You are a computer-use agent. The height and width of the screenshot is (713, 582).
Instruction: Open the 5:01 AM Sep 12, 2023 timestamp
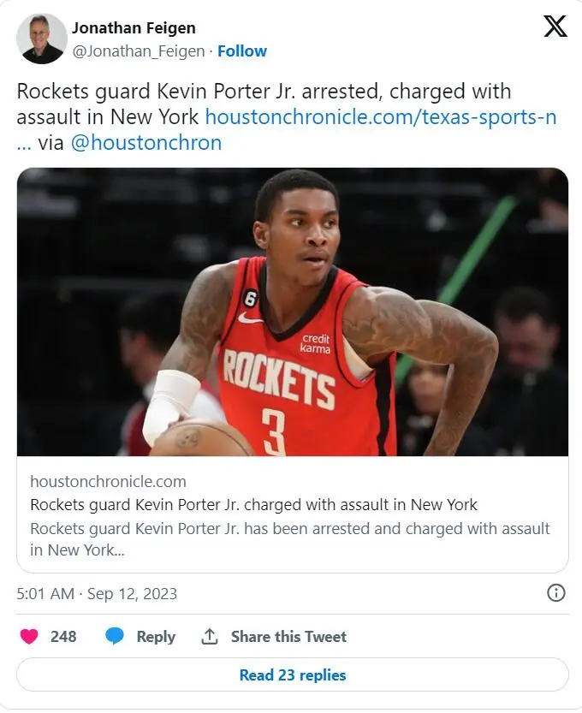pyautogui.click(x=97, y=593)
